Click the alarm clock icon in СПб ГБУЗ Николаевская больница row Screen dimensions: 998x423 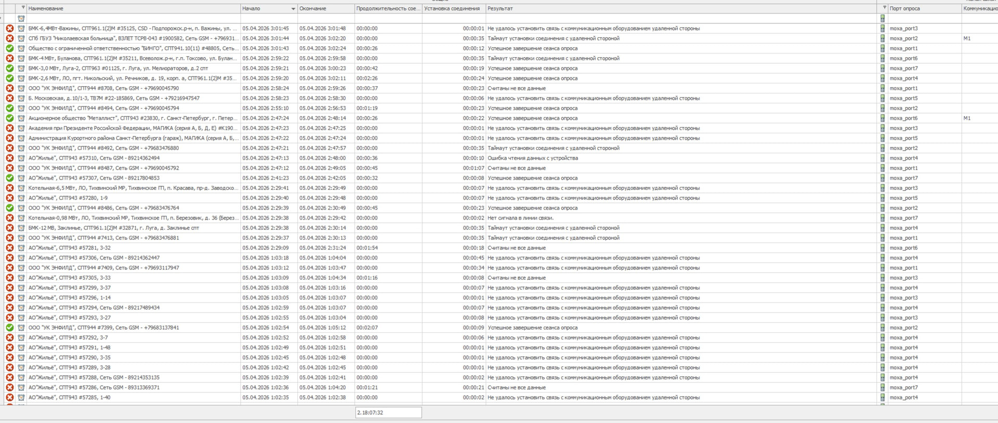click(x=21, y=38)
